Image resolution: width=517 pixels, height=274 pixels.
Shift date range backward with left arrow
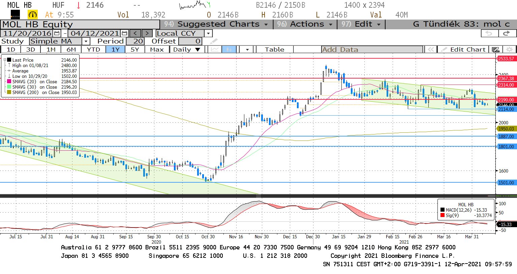[135, 33]
